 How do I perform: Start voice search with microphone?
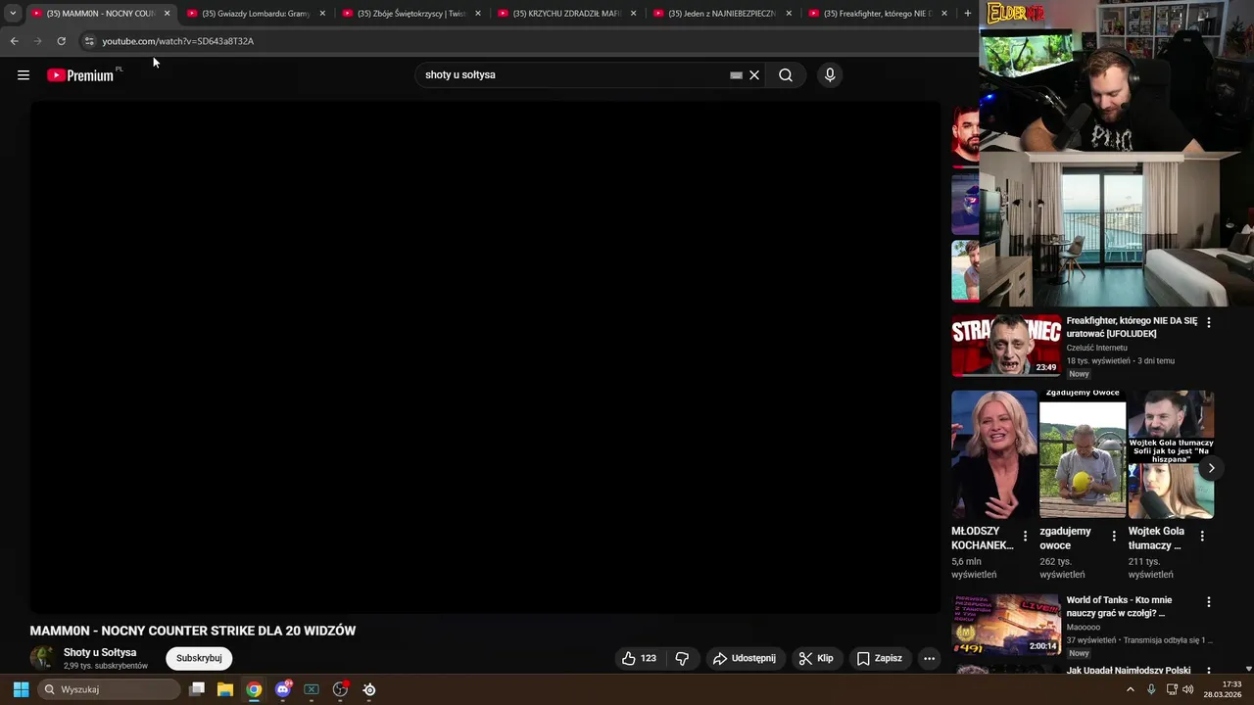coord(830,75)
